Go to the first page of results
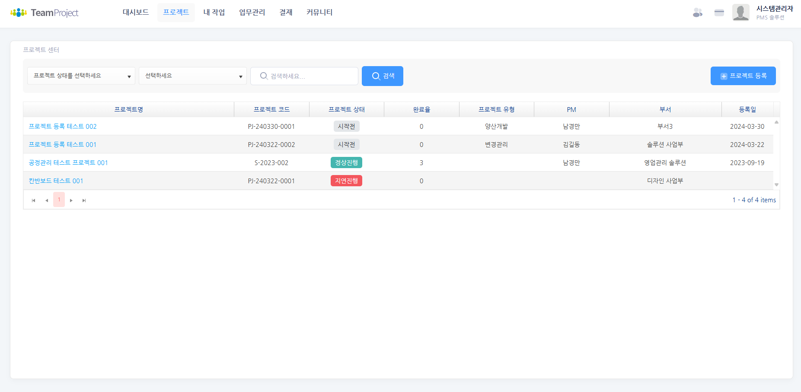This screenshot has width=801, height=392. (34, 200)
